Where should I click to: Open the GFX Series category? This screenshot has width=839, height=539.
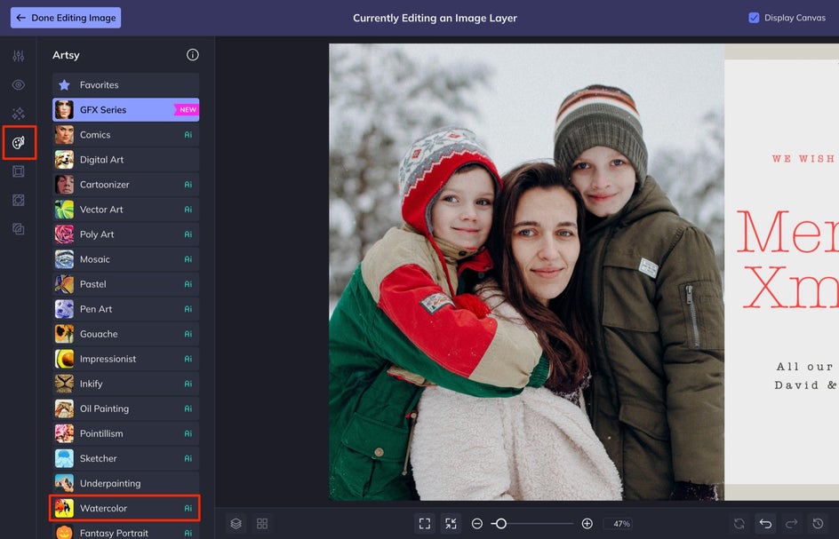coord(125,110)
